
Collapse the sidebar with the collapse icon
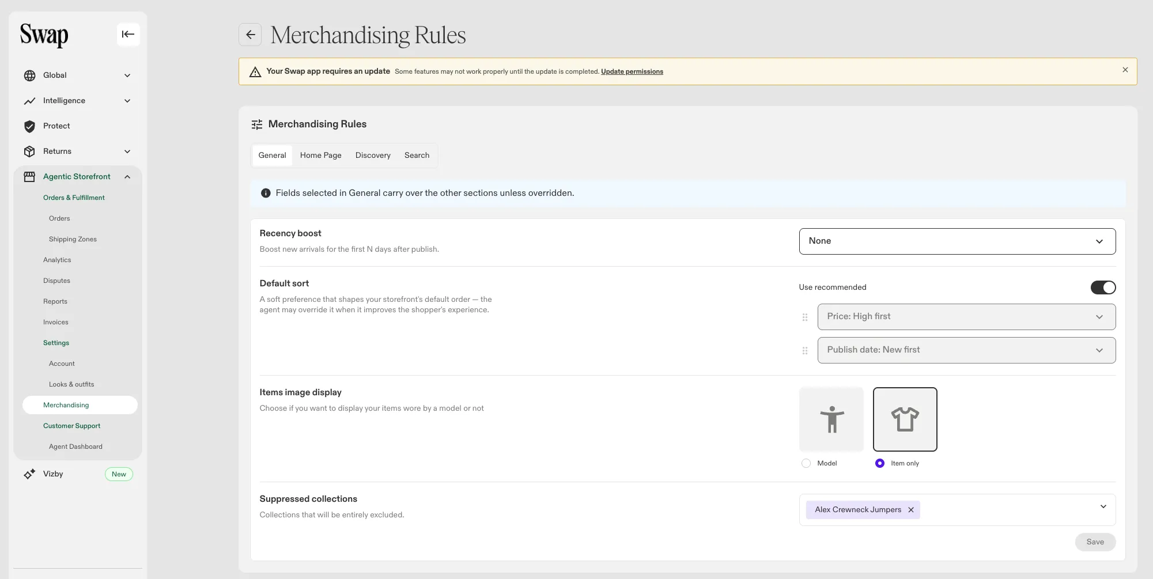tap(128, 35)
